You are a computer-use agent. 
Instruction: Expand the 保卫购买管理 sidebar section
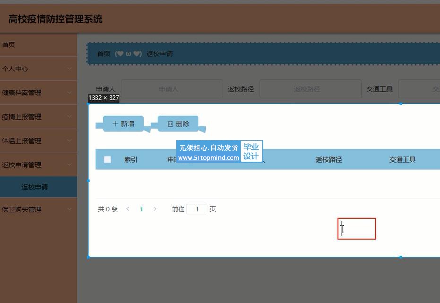pyautogui.click(x=38, y=209)
